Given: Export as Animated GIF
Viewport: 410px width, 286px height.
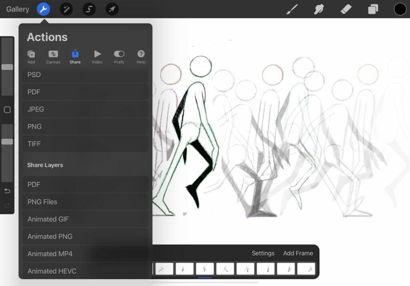Looking at the screenshot, I should pyautogui.click(x=86, y=219).
